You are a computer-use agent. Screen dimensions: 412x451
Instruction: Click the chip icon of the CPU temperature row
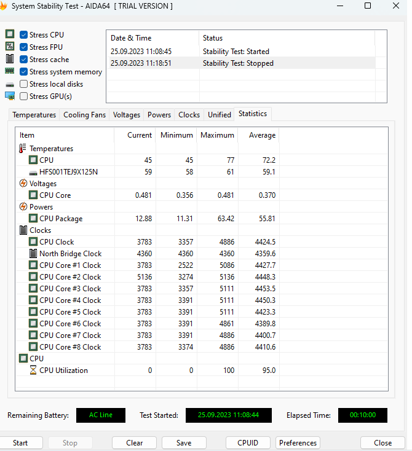pos(33,160)
